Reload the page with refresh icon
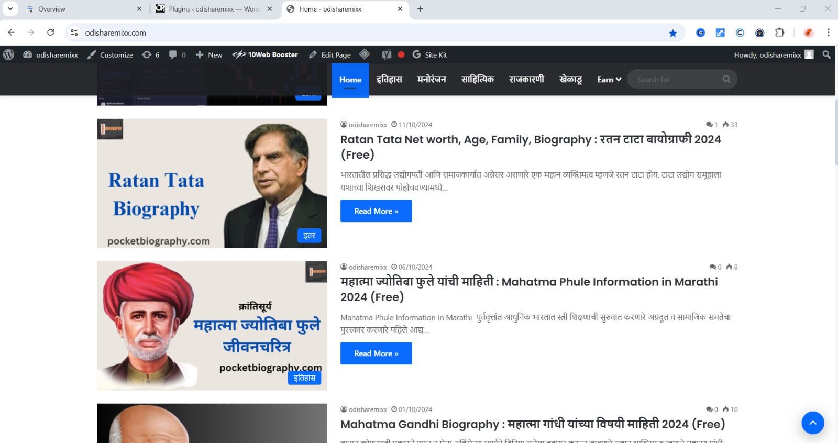Viewport: 838px width, 443px height. pos(51,32)
